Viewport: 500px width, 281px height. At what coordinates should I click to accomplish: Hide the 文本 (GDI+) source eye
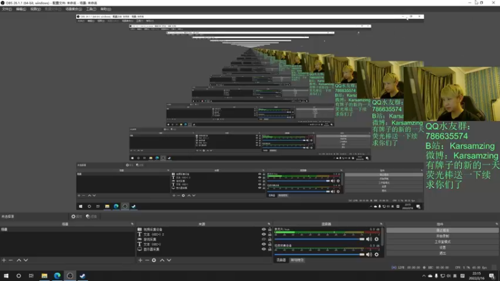264,244
